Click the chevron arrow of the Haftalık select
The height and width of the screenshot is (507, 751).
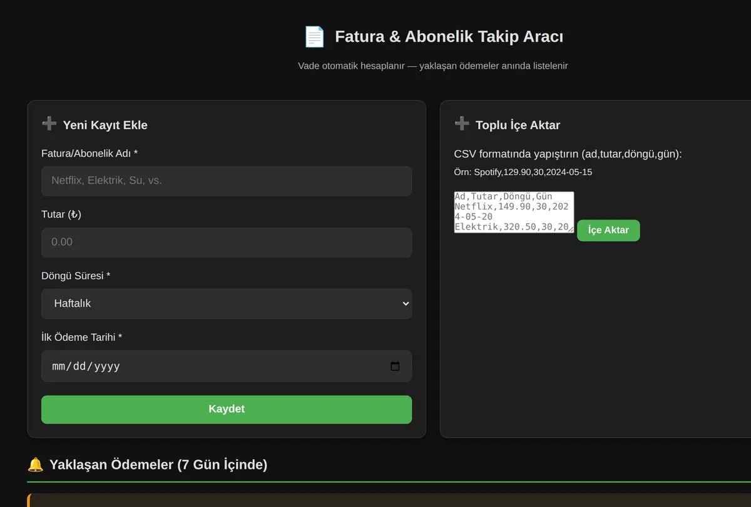coord(406,303)
